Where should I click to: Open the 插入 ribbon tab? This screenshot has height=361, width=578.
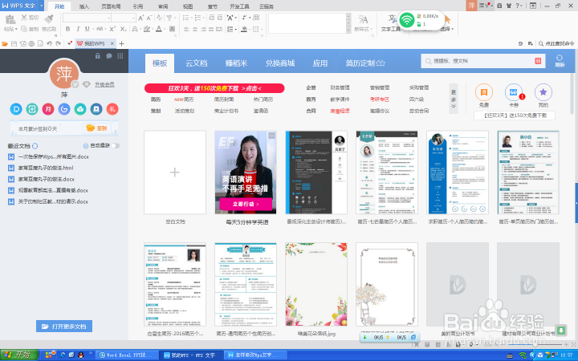(x=84, y=6)
